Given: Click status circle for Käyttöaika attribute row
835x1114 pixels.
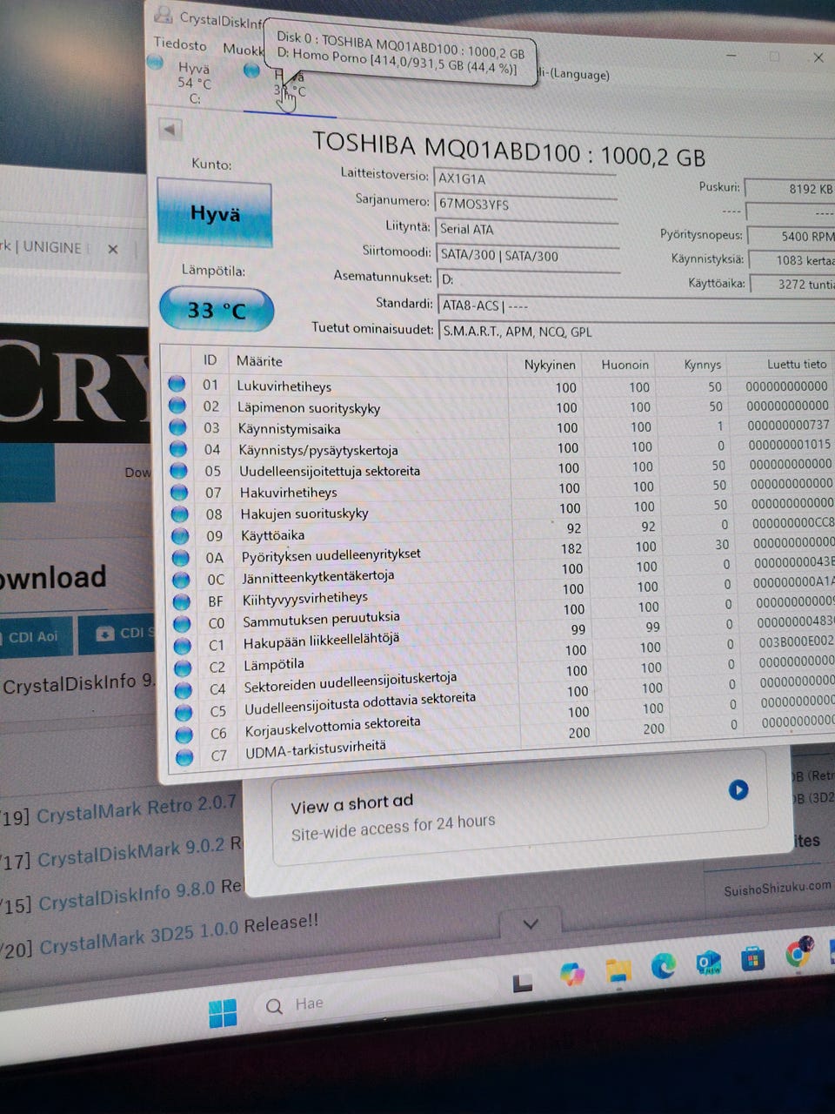Looking at the screenshot, I should (x=180, y=535).
